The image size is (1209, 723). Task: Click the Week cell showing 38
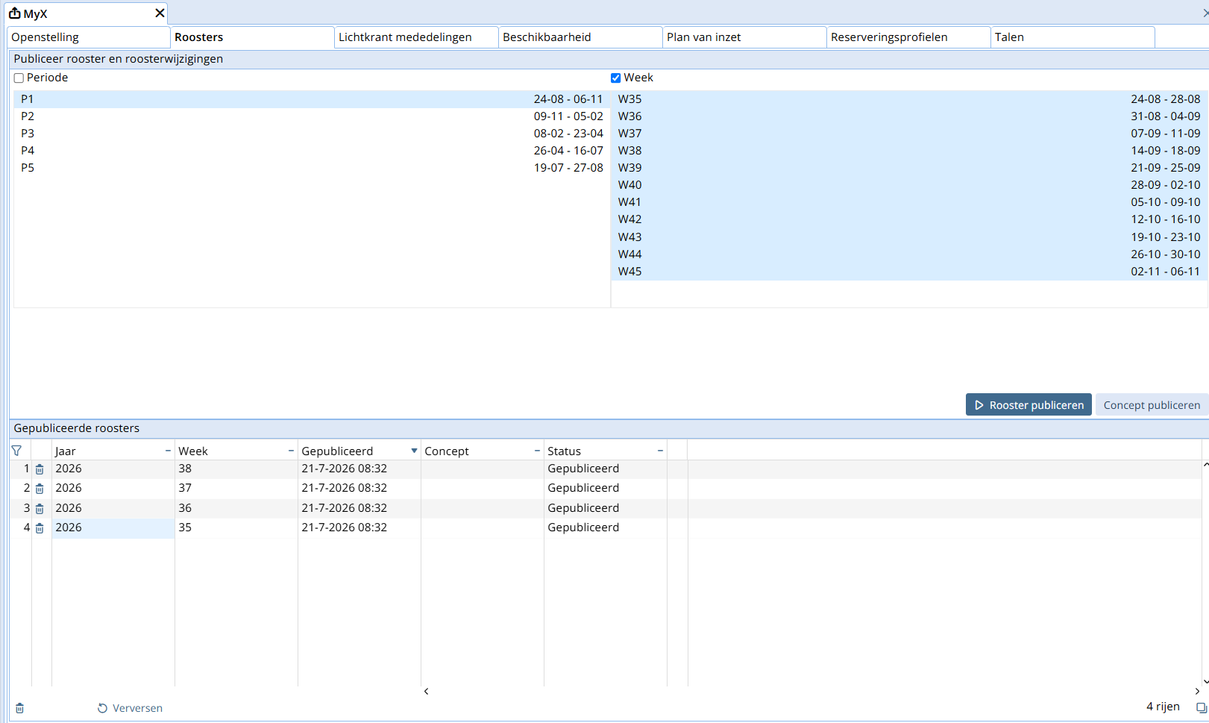(236, 469)
